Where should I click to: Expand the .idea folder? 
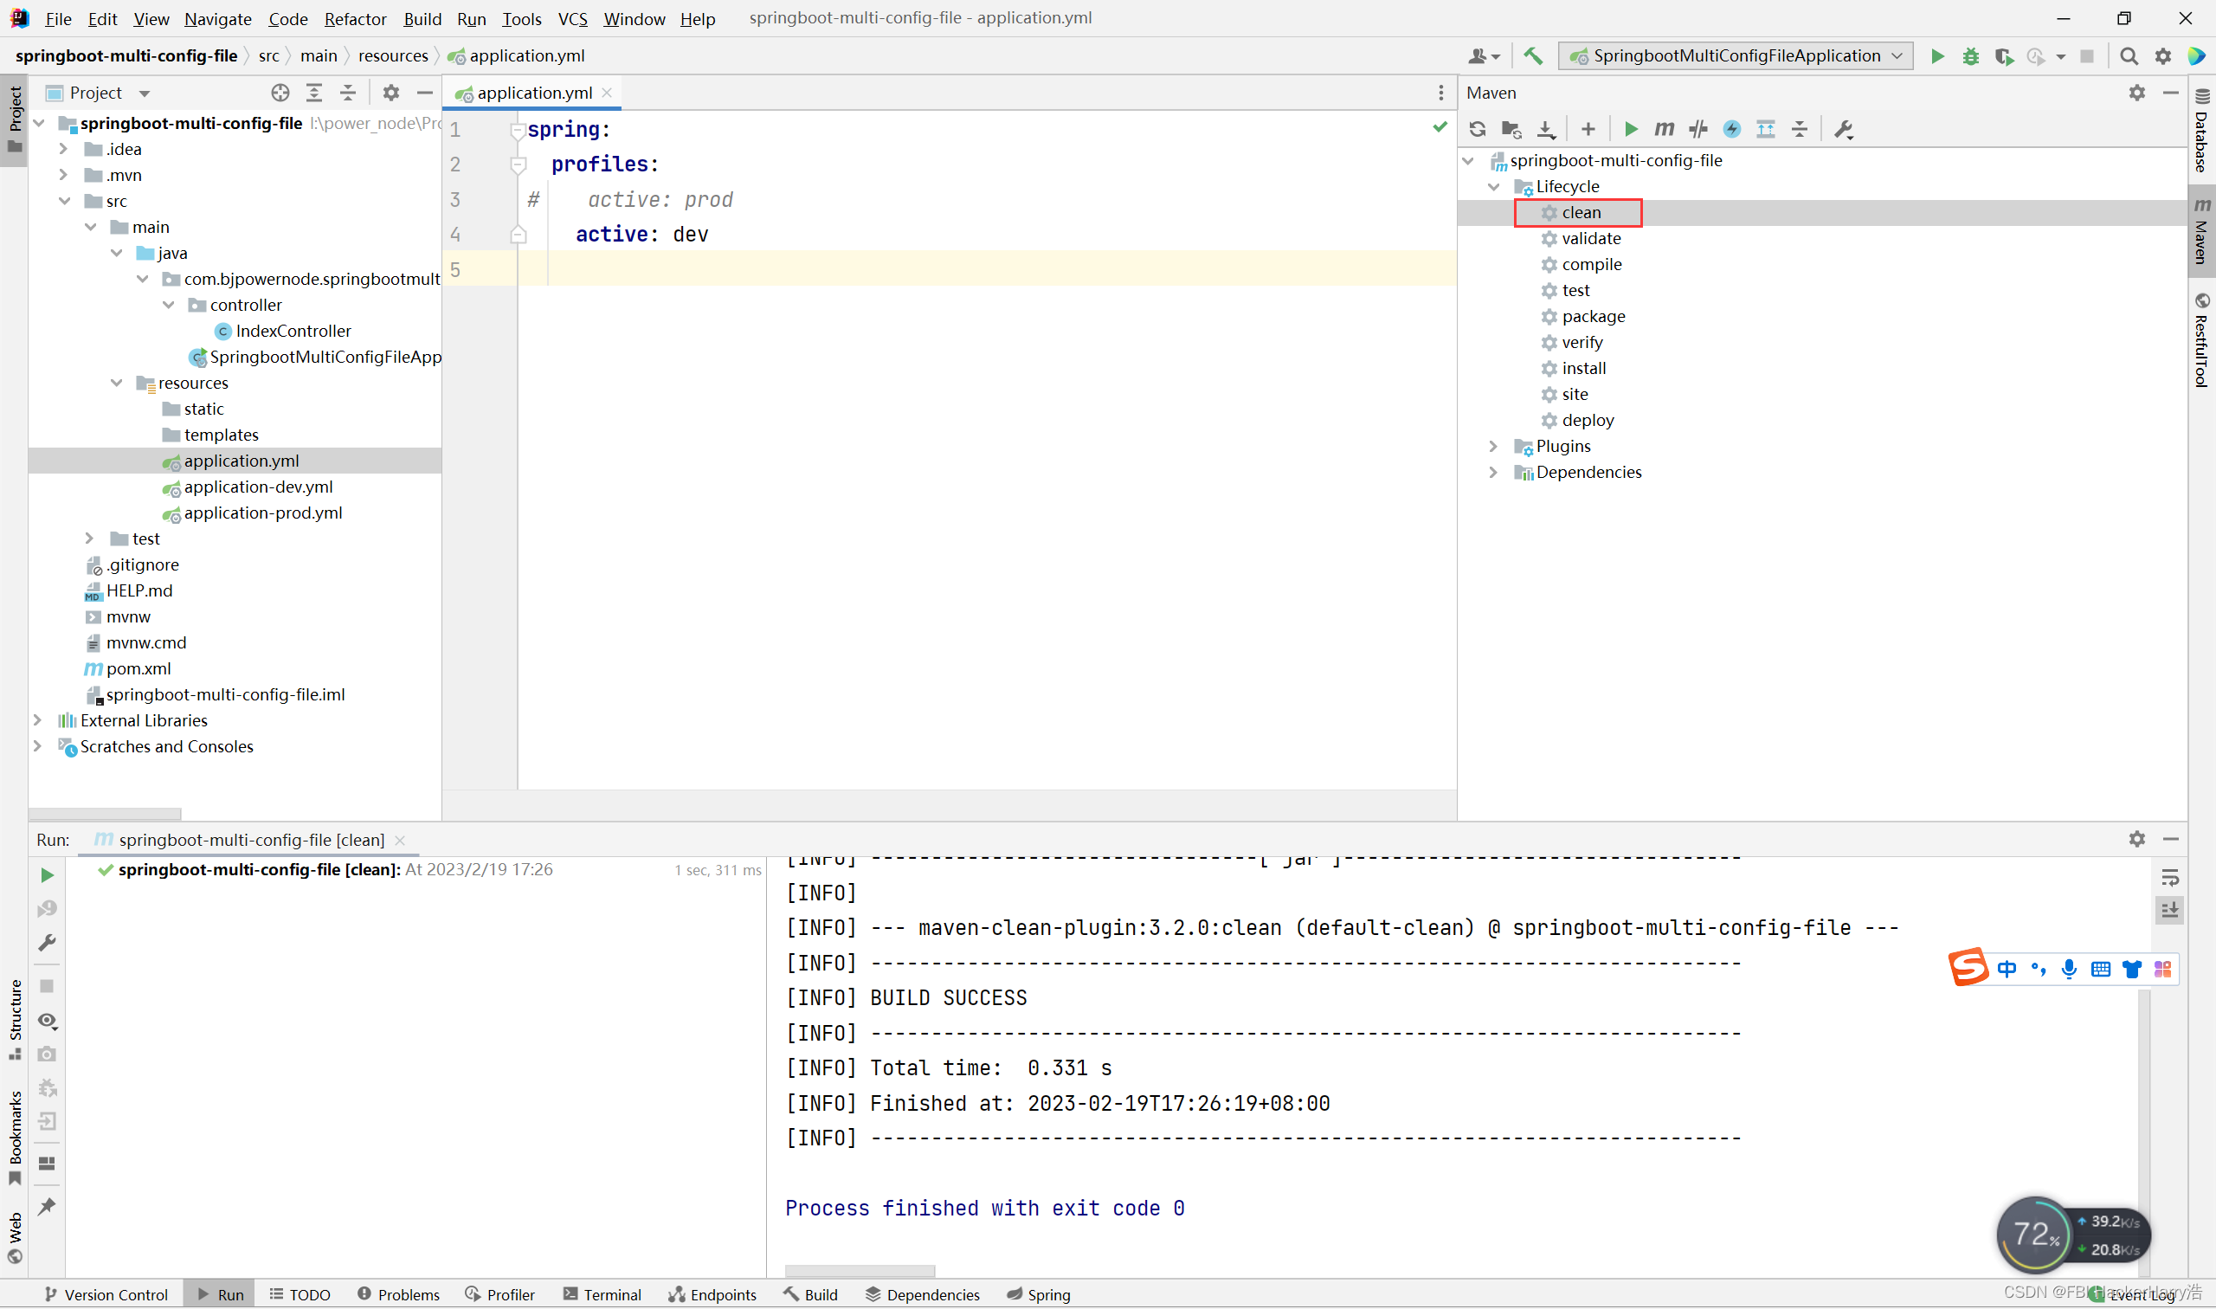pyautogui.click(x=64, y=149)
